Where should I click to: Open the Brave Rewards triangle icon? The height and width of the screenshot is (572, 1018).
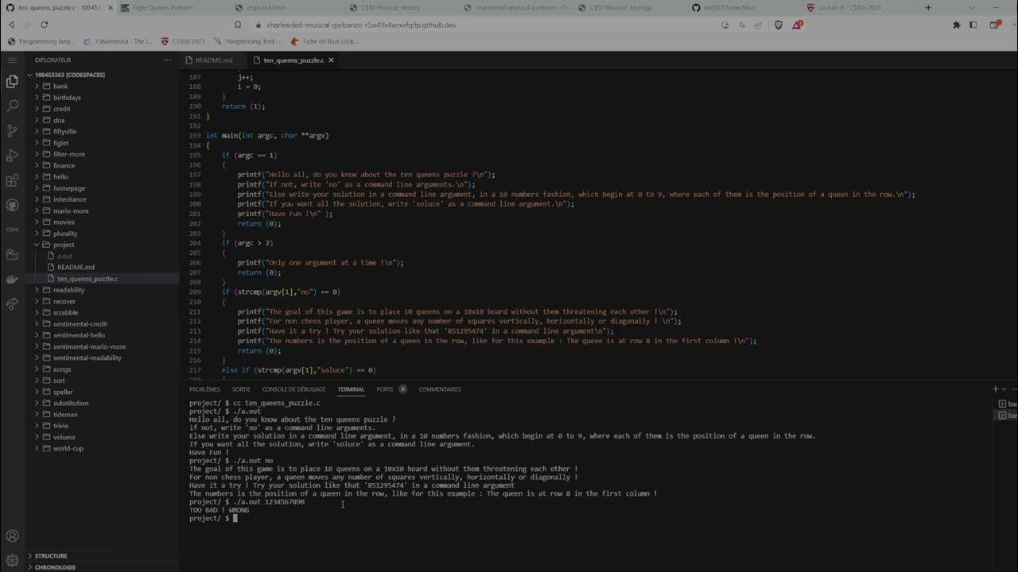tap(797, 25)
